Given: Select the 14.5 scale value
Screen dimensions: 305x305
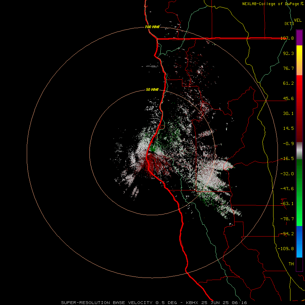Looking at the screenshot, I should (x=288, y=128).
